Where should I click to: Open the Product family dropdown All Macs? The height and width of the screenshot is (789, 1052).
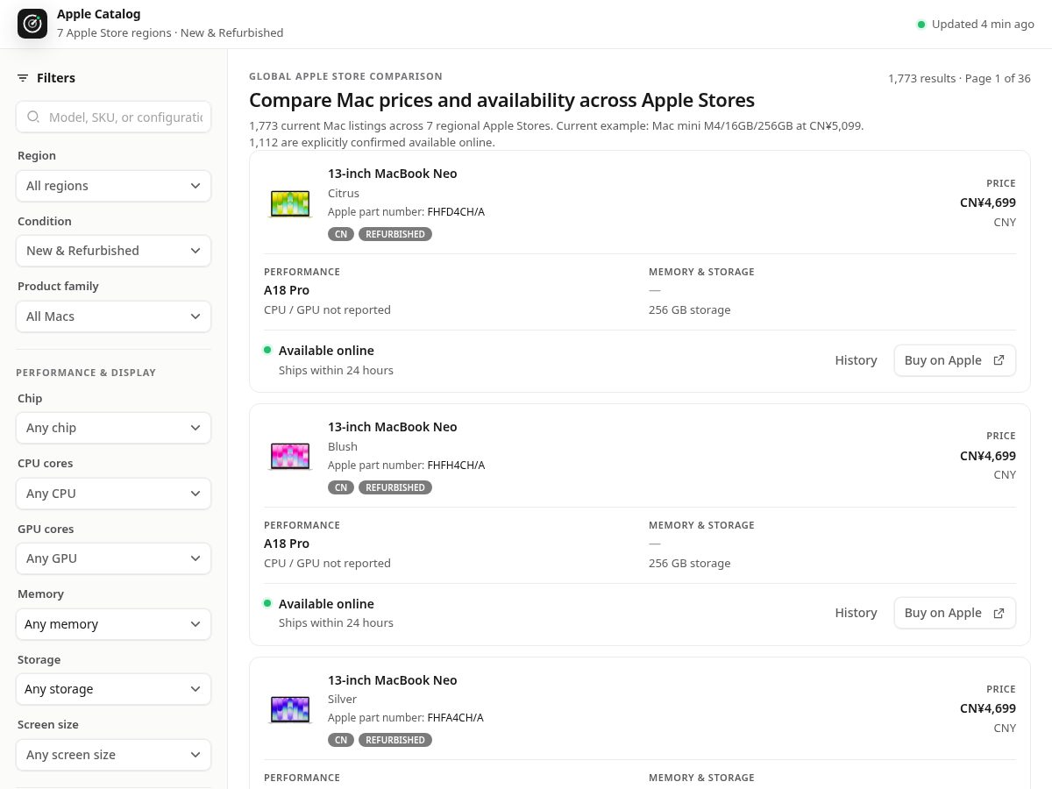tap(113, 316)
